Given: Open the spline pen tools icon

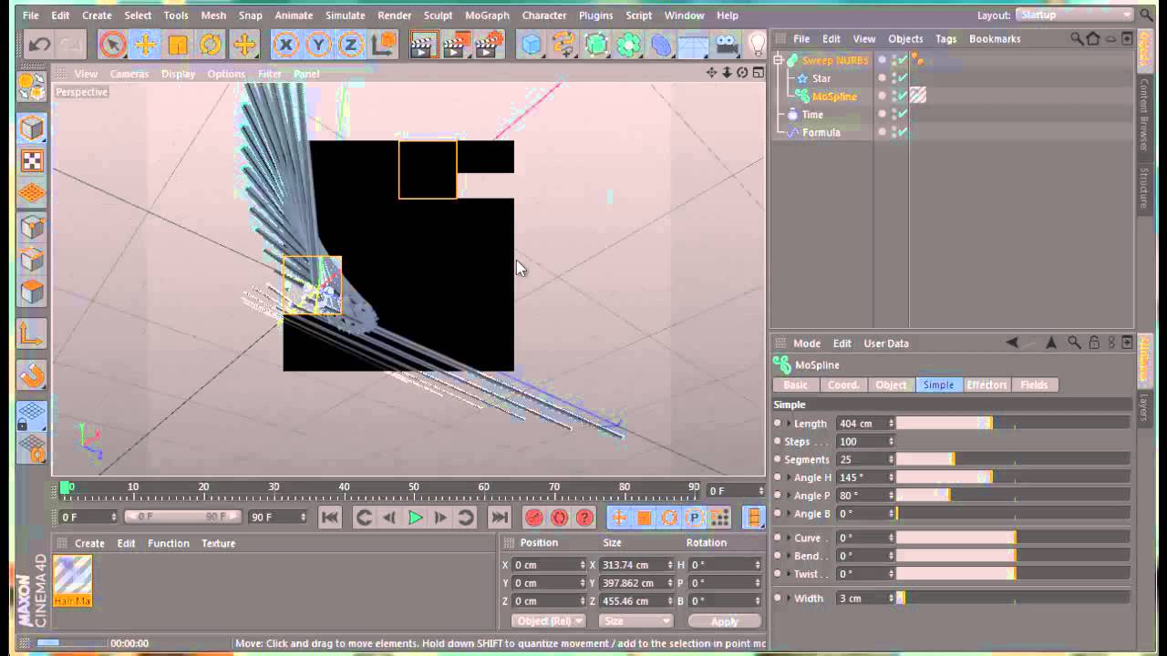Looking at the screenshot, I should 563,44.
